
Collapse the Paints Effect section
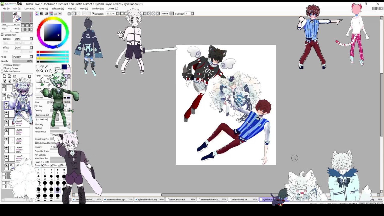click(x=2, y=35)
